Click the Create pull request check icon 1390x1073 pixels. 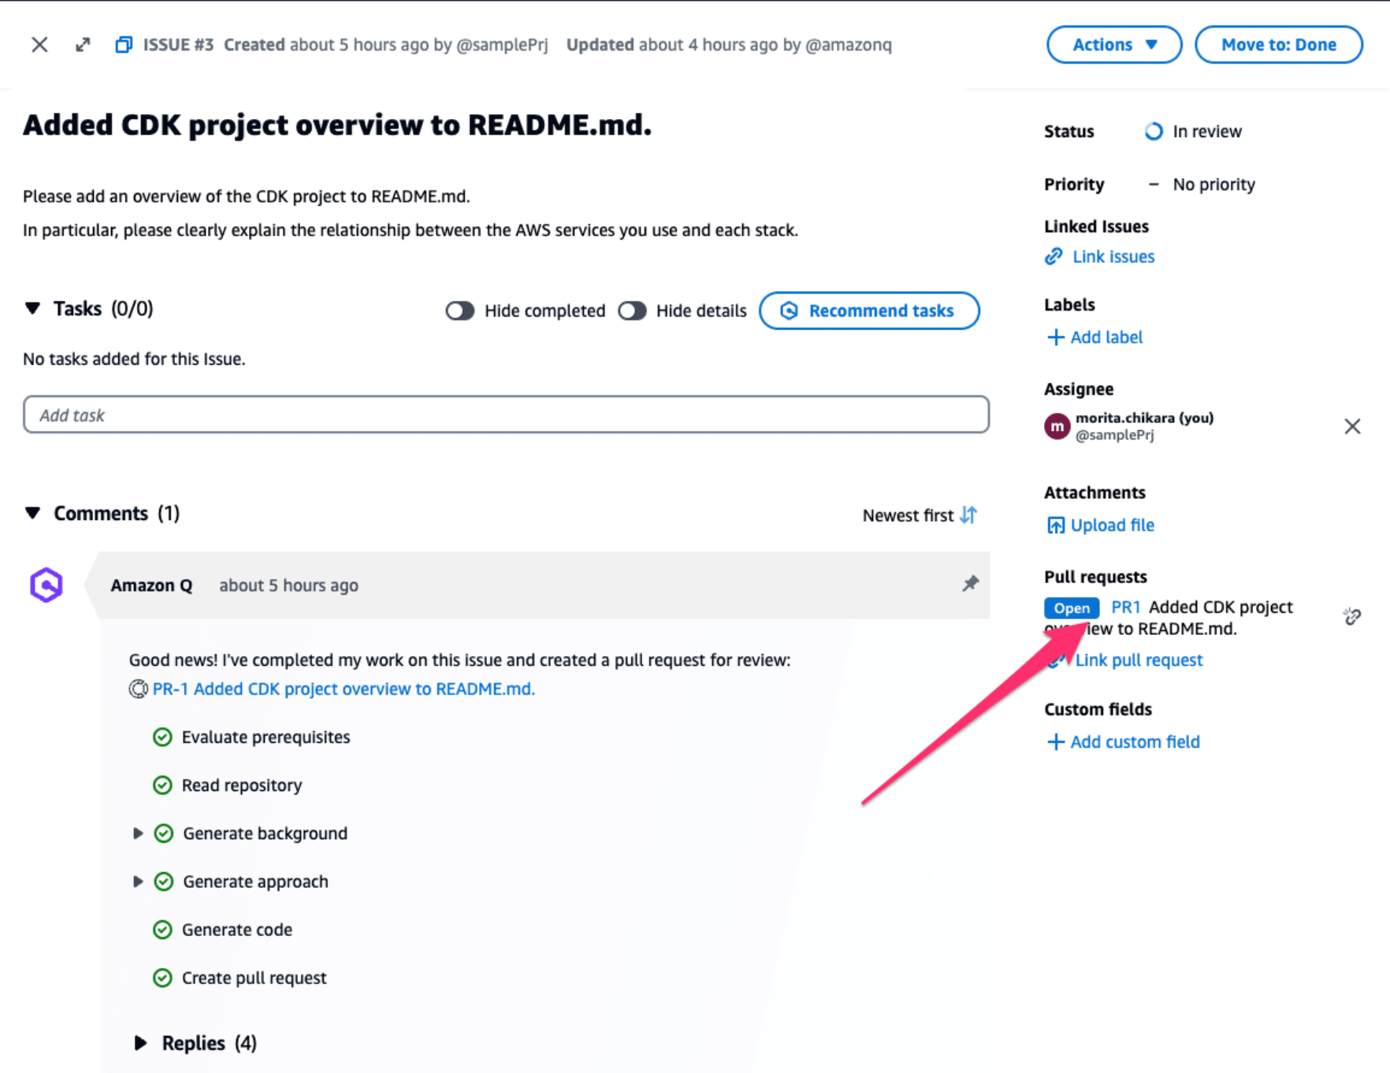[x=162, y=978]
